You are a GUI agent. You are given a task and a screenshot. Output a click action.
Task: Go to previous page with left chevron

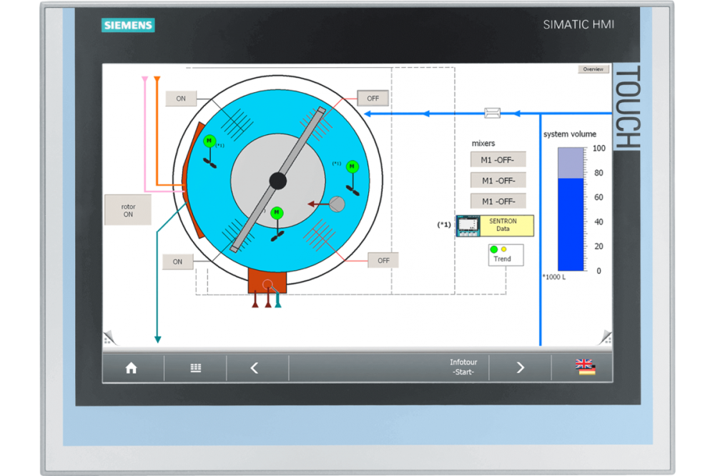click(255, 368)
